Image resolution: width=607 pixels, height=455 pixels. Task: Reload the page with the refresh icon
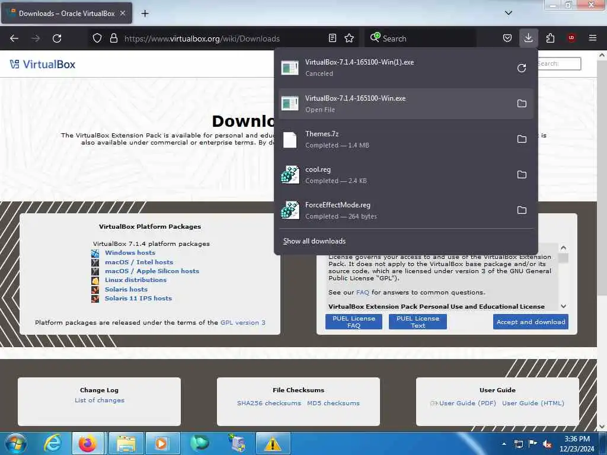tap(57, 39)
